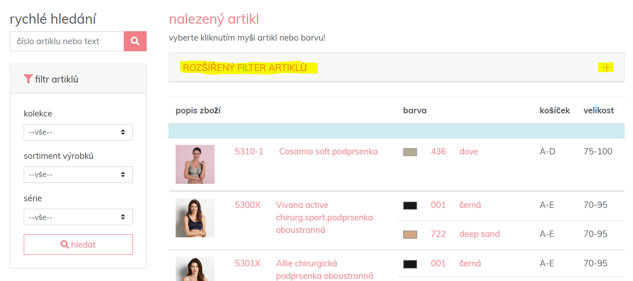
Task: Click the filter funnel icon
Action: tap(28, 79)
